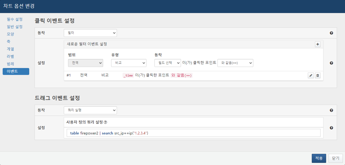This screenshot has height=165, width=345.
Task: Click the #1 filter rule number
Action: (69, 75)
